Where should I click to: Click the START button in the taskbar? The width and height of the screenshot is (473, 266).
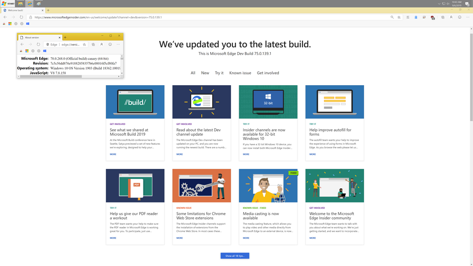8,4
